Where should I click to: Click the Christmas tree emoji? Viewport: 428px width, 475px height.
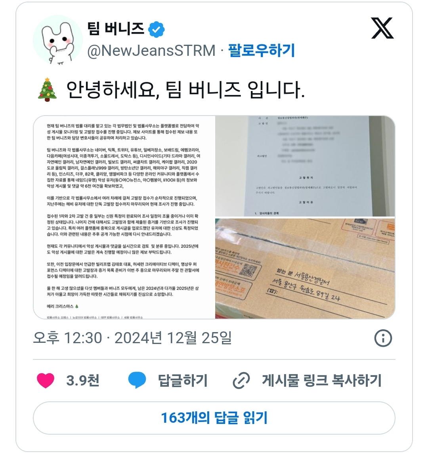click(48, 90)
